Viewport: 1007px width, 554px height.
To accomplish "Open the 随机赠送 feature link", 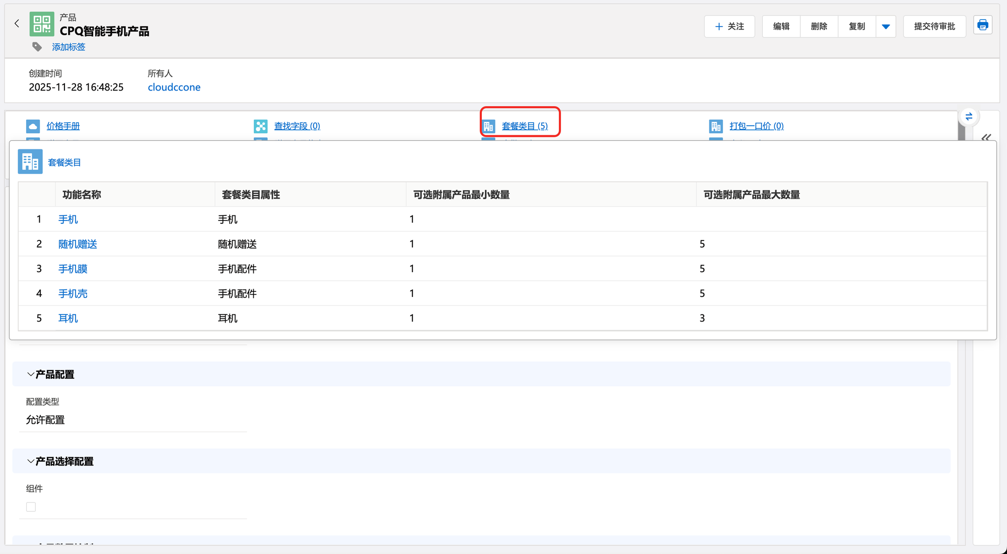I will [x=78, y=244].
